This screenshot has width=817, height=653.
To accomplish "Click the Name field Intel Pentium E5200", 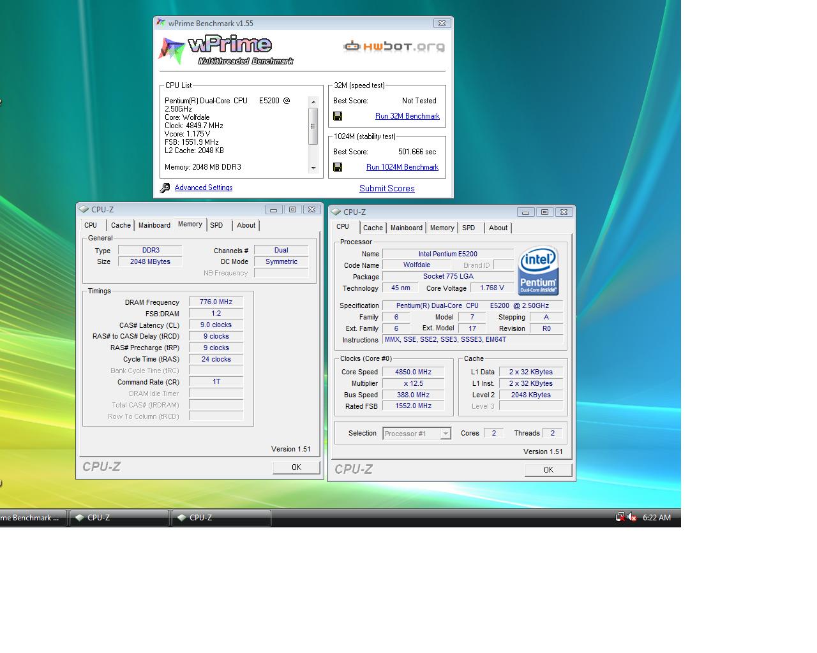I will click(448, 254).
